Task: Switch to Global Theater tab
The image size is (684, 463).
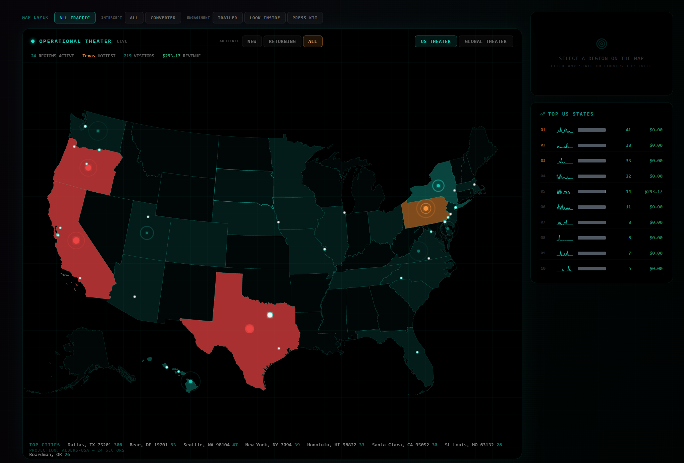Action: (x=486, y=42)
